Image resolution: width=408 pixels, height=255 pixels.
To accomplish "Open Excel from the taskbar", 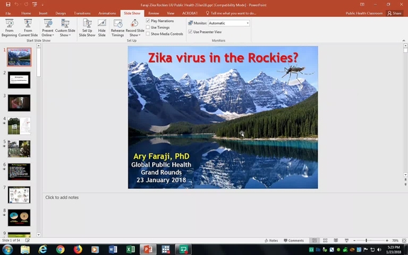I will (130, 249).
